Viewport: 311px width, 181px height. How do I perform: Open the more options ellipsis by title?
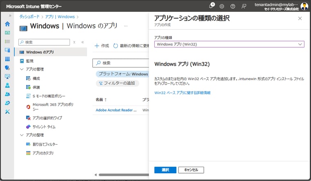[x=126, y=26]
